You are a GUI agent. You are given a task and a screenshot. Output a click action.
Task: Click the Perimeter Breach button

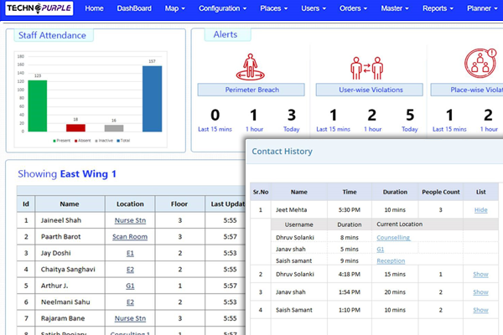[x=251, y=90]
